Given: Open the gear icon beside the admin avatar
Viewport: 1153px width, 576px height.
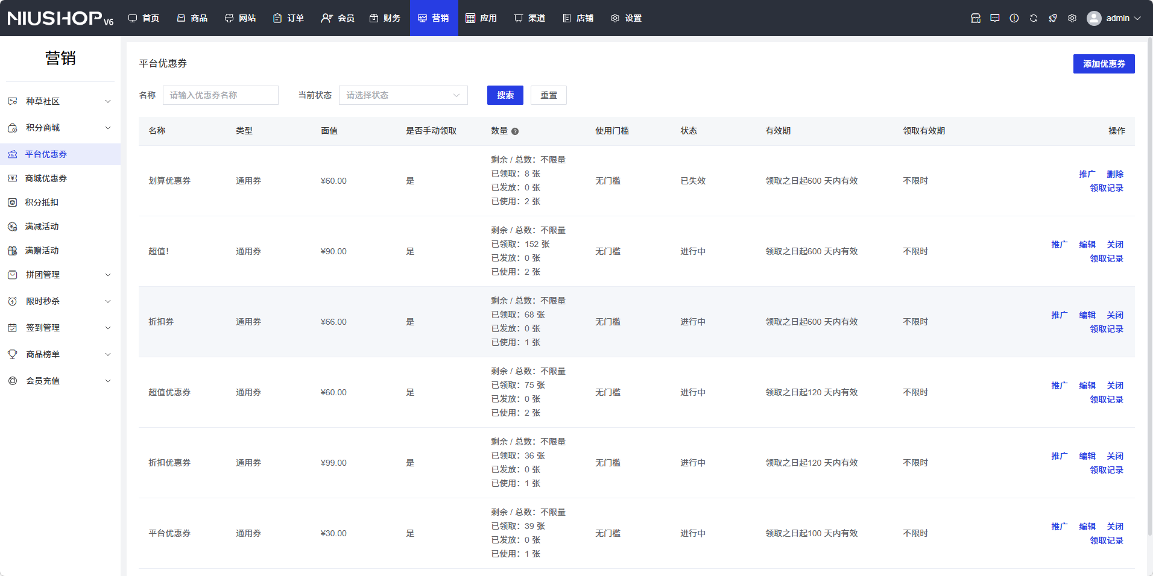Looking at the screenshot, I should pyautogui.click(x=1072, y=18).
